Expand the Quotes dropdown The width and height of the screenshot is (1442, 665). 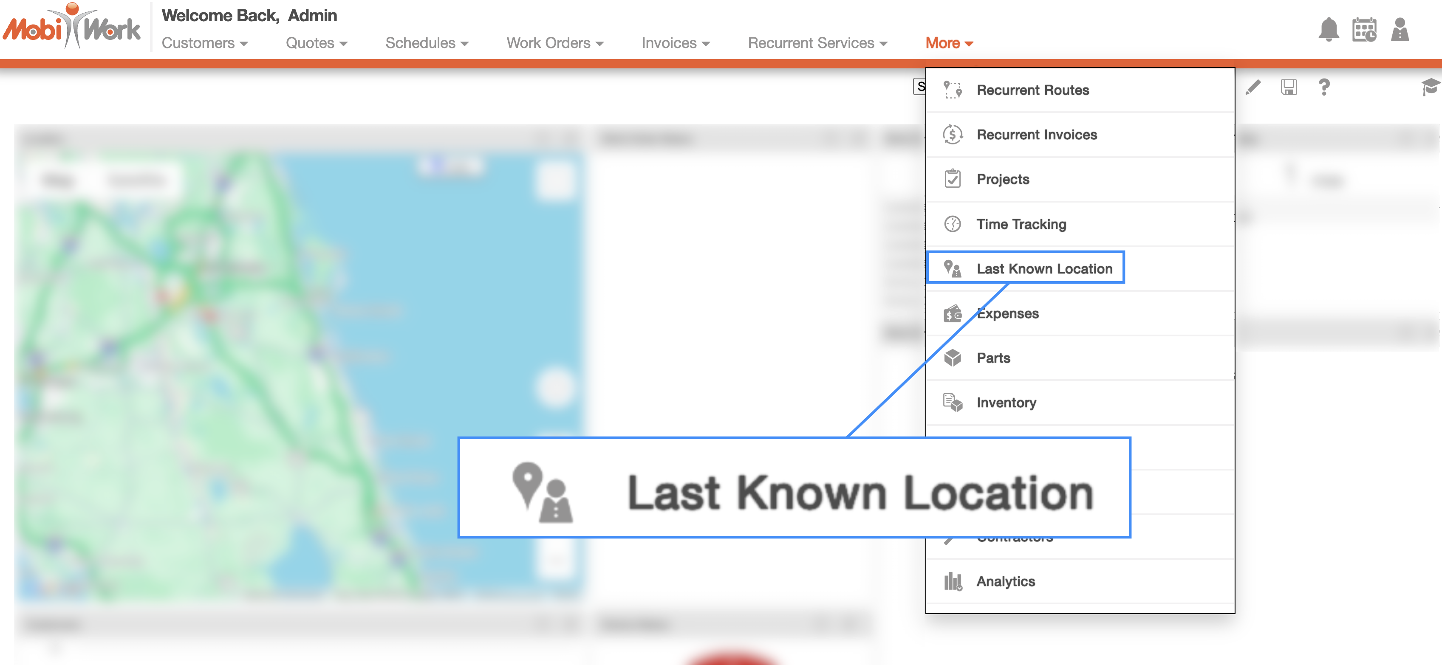click(x=317, y=43)
